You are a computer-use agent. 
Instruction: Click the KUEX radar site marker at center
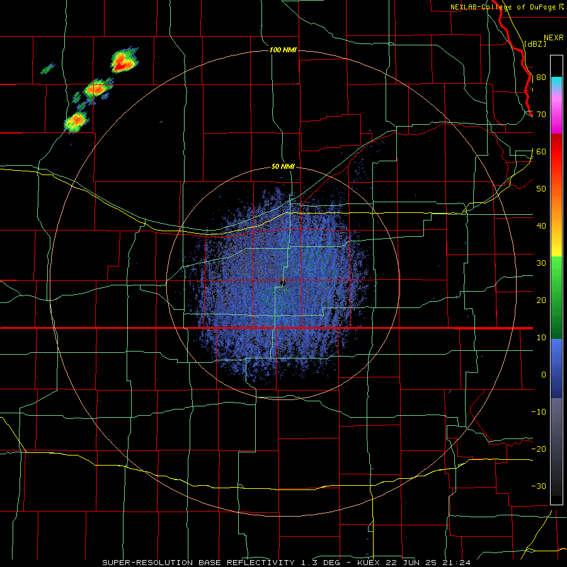(283, 283)
